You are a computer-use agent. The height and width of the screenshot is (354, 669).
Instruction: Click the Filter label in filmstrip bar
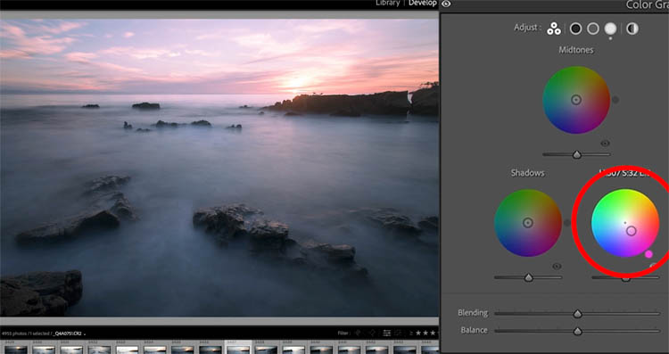point(343,333)
